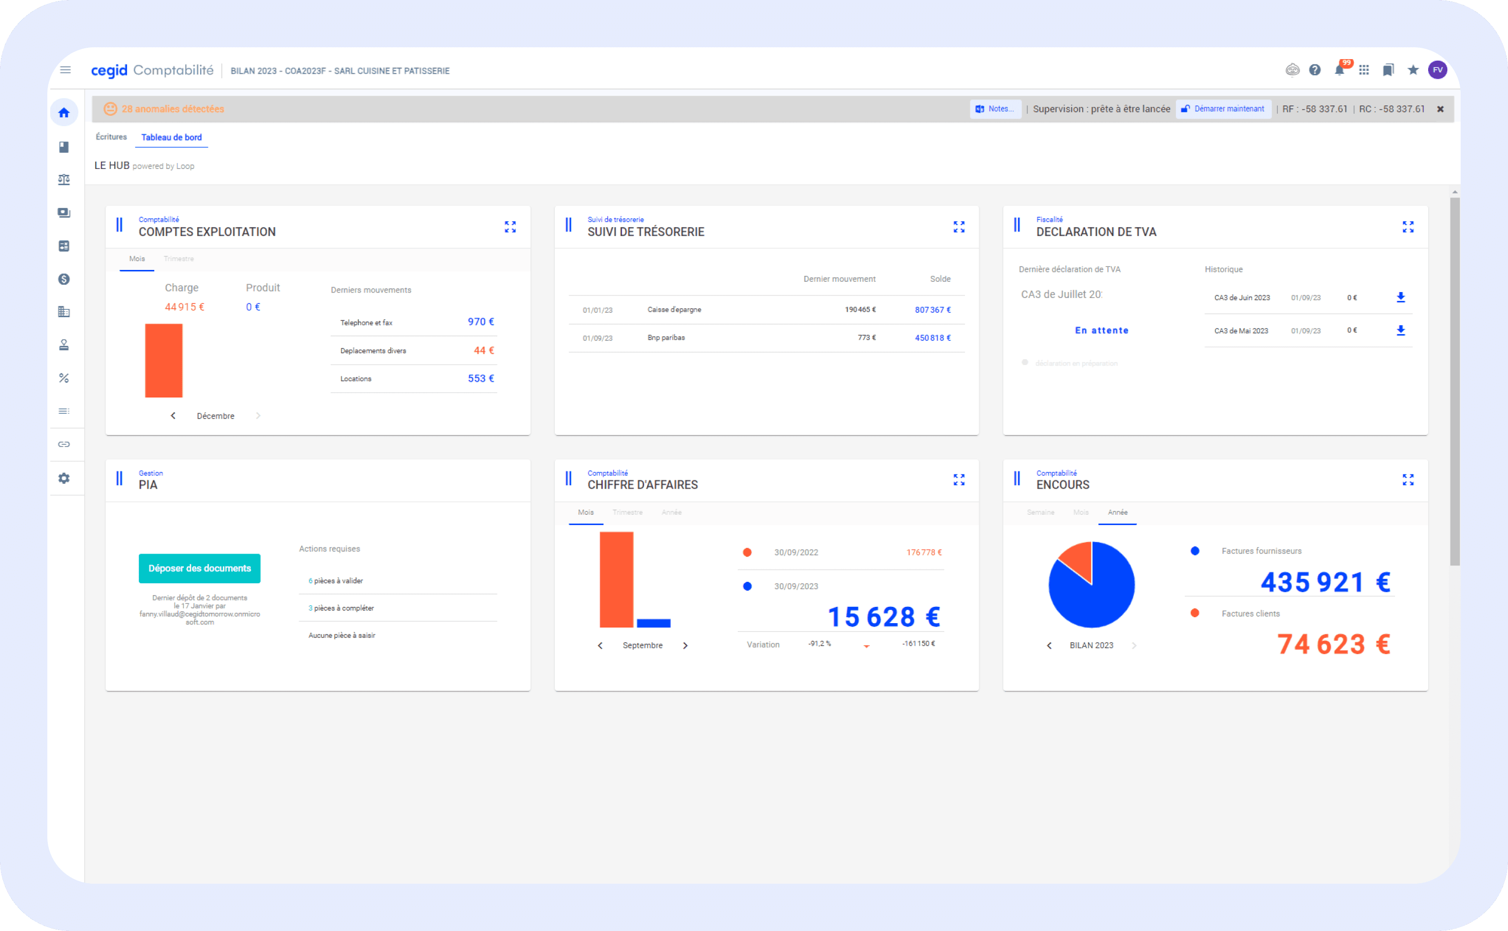Image resolution: width=1508 pixels, height=931 pixels.
Task: Navigate to period before BILAN 2023 in Encours
Action: coord(1049,645)
